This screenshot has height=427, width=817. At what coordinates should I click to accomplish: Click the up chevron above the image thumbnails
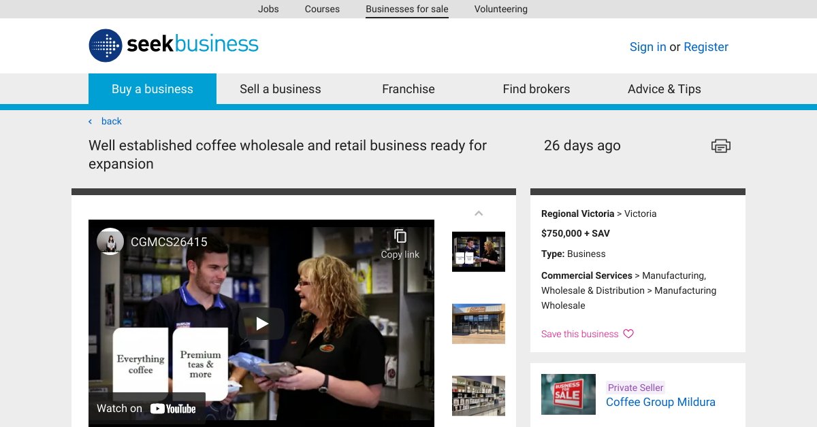tap(479, 213)
